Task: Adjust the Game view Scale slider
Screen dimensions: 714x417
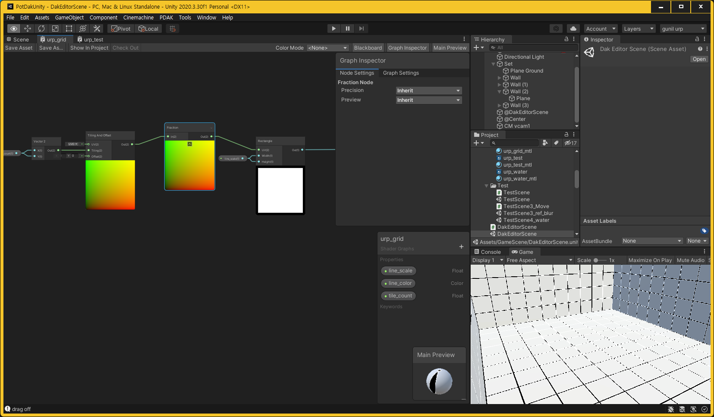Action: coord(600,260)
